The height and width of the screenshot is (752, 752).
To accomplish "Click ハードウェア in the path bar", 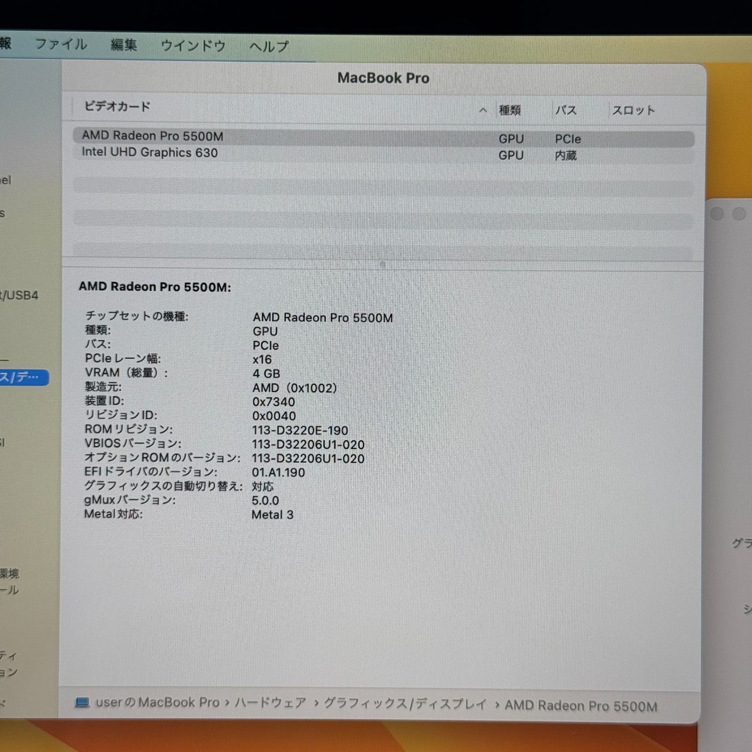I will click(x=271, y=703).
